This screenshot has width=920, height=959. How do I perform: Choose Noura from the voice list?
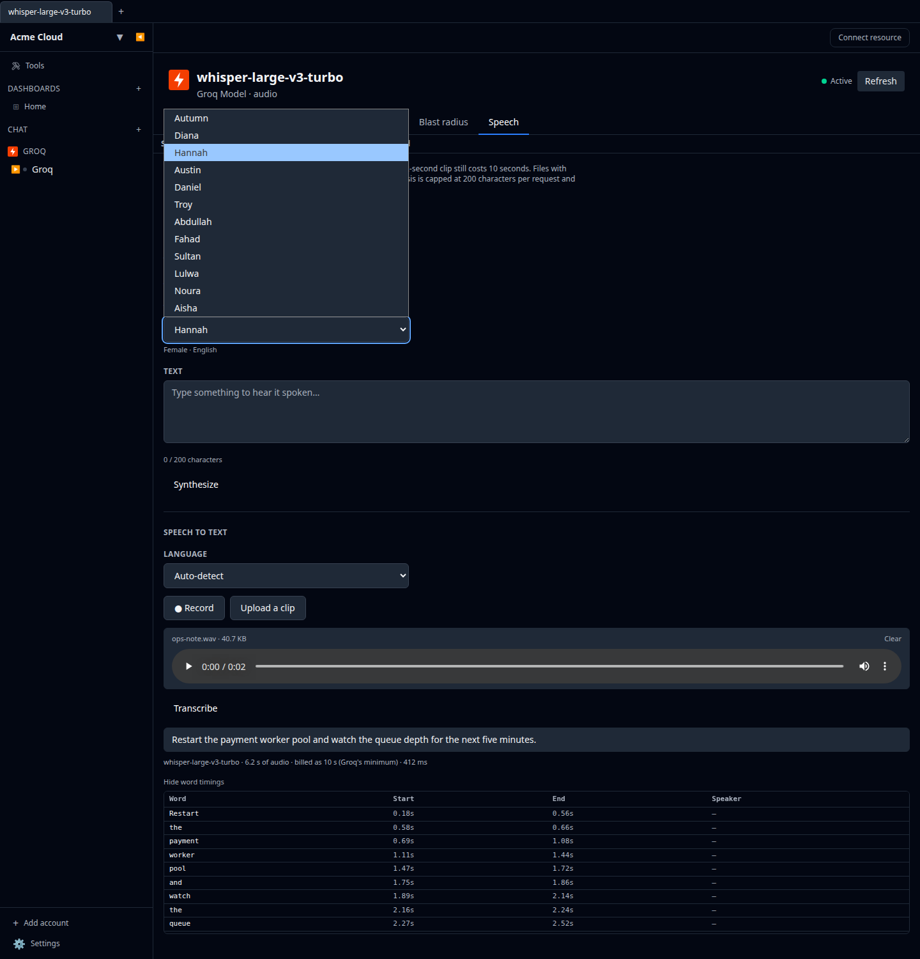[286, 291]
